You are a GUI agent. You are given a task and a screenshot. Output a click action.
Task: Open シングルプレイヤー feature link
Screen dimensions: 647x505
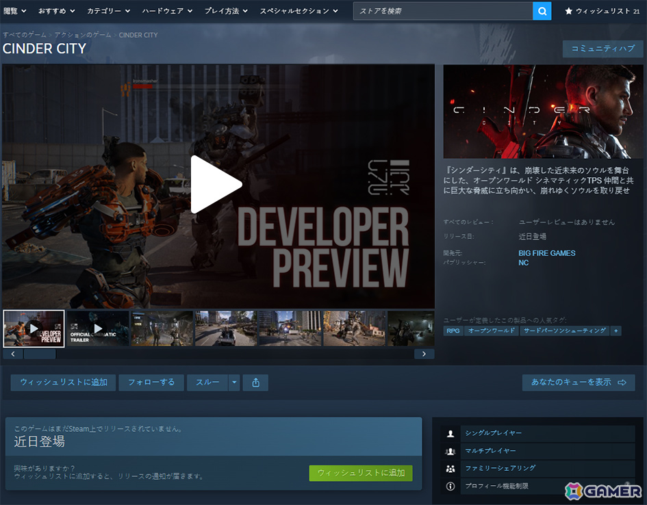[493, 433]
